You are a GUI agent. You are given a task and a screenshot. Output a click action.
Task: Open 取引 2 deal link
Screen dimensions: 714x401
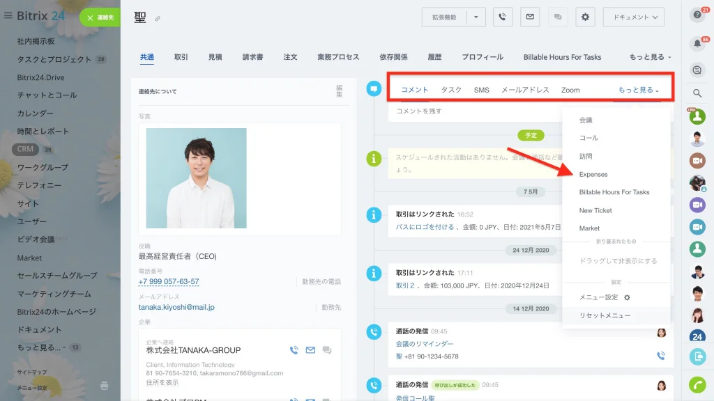tap(405, 285)
